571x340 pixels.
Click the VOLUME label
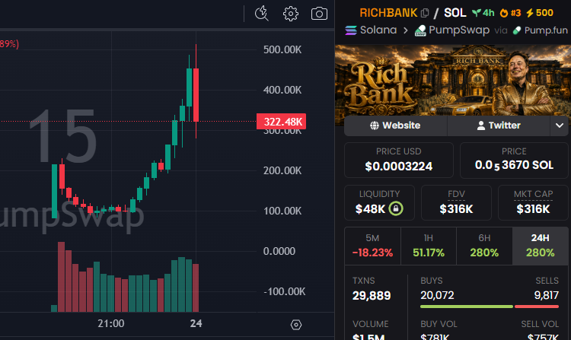pos(370,324)
